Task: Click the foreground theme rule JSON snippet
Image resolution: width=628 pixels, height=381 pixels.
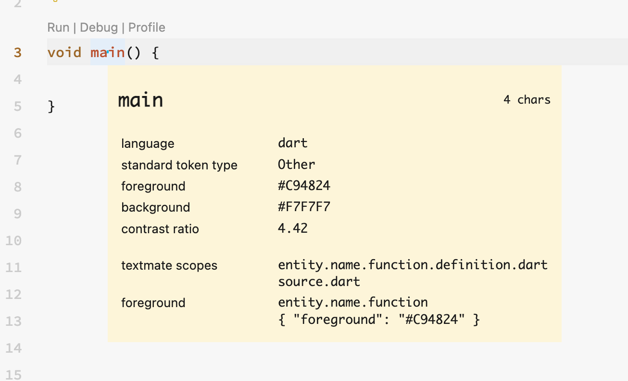Action: click(378, 319)
